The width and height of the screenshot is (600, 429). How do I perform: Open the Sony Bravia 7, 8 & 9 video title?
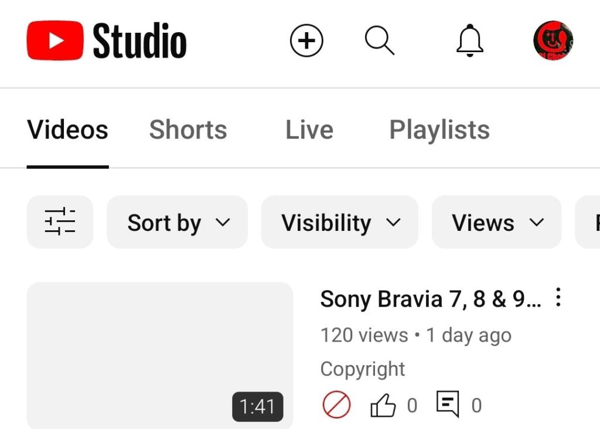pos(431,299)
